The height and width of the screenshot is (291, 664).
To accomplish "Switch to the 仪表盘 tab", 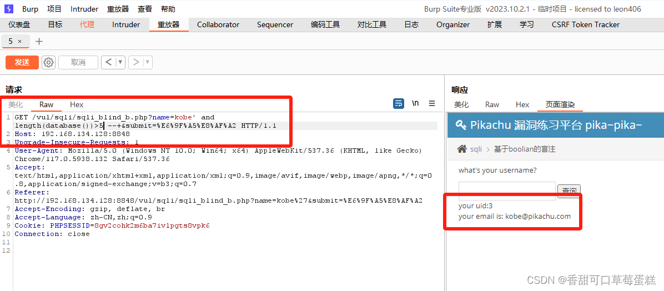I will [x=19, y=24].
